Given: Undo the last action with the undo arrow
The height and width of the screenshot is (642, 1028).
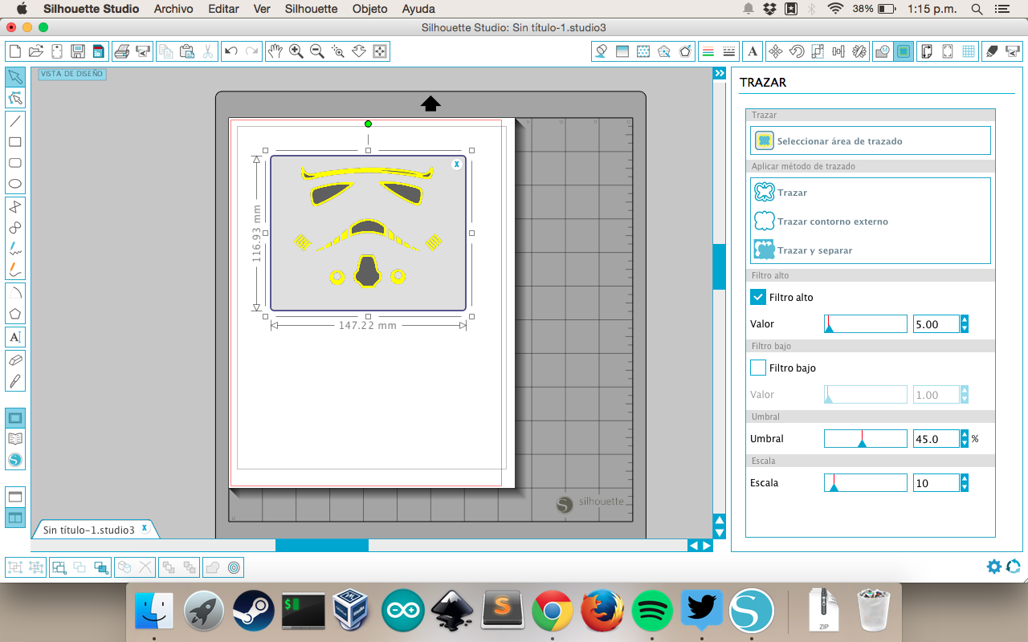Looking at the screenshot, I should (x=231, y=51).
